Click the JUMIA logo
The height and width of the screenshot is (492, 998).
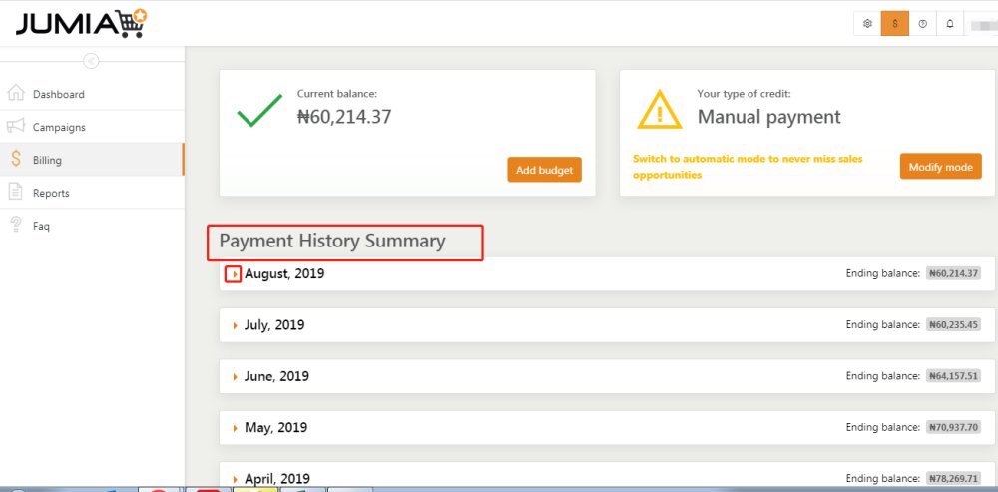[82, 24]
